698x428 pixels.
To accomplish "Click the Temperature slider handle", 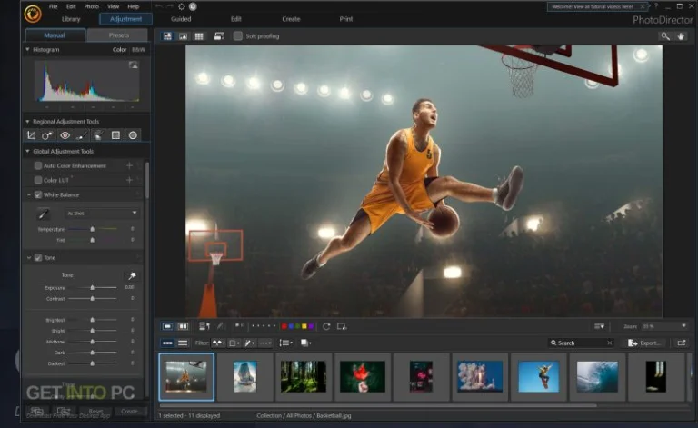I will pyautogui.click(x=92, y=229).
